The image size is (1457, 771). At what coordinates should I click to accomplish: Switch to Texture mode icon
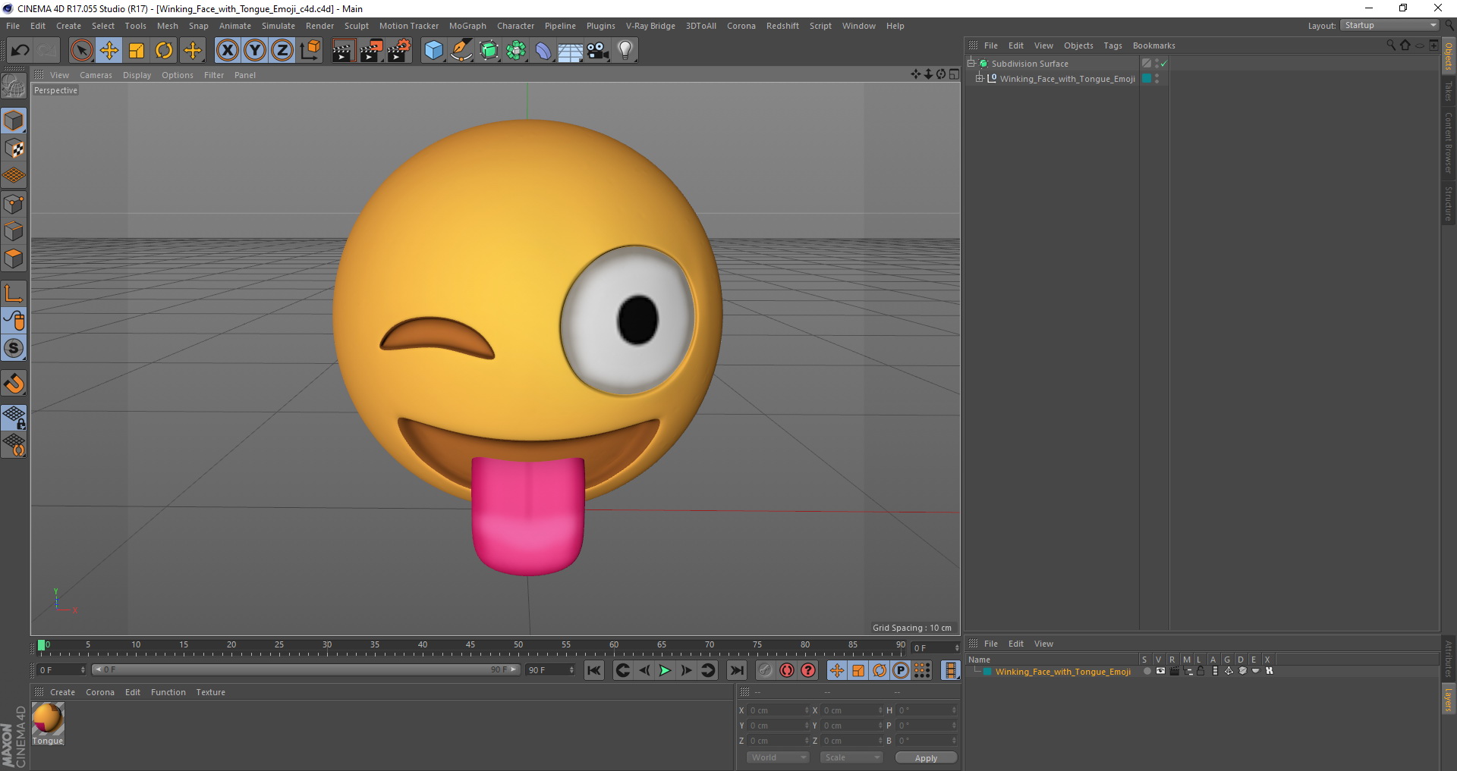pos(14,148)
